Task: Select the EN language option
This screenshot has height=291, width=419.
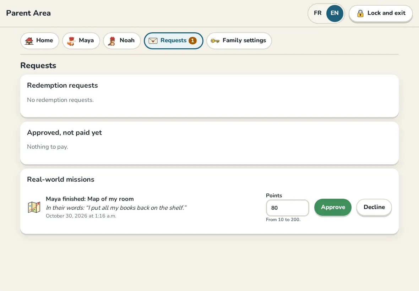Action: click(334, 13)
